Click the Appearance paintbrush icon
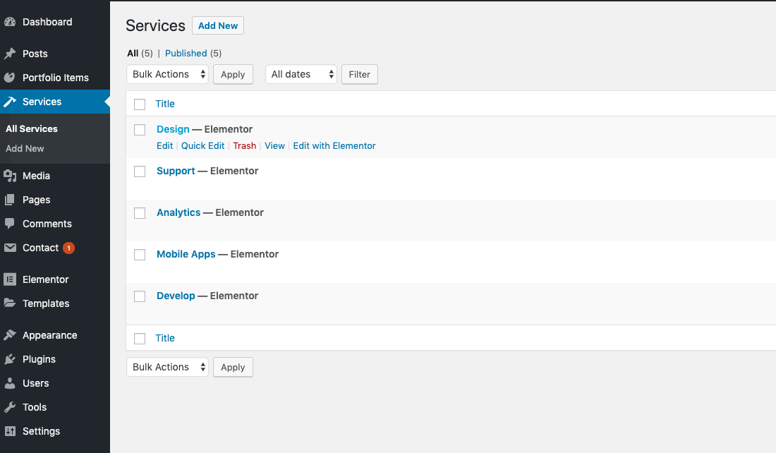 [10, 335]
